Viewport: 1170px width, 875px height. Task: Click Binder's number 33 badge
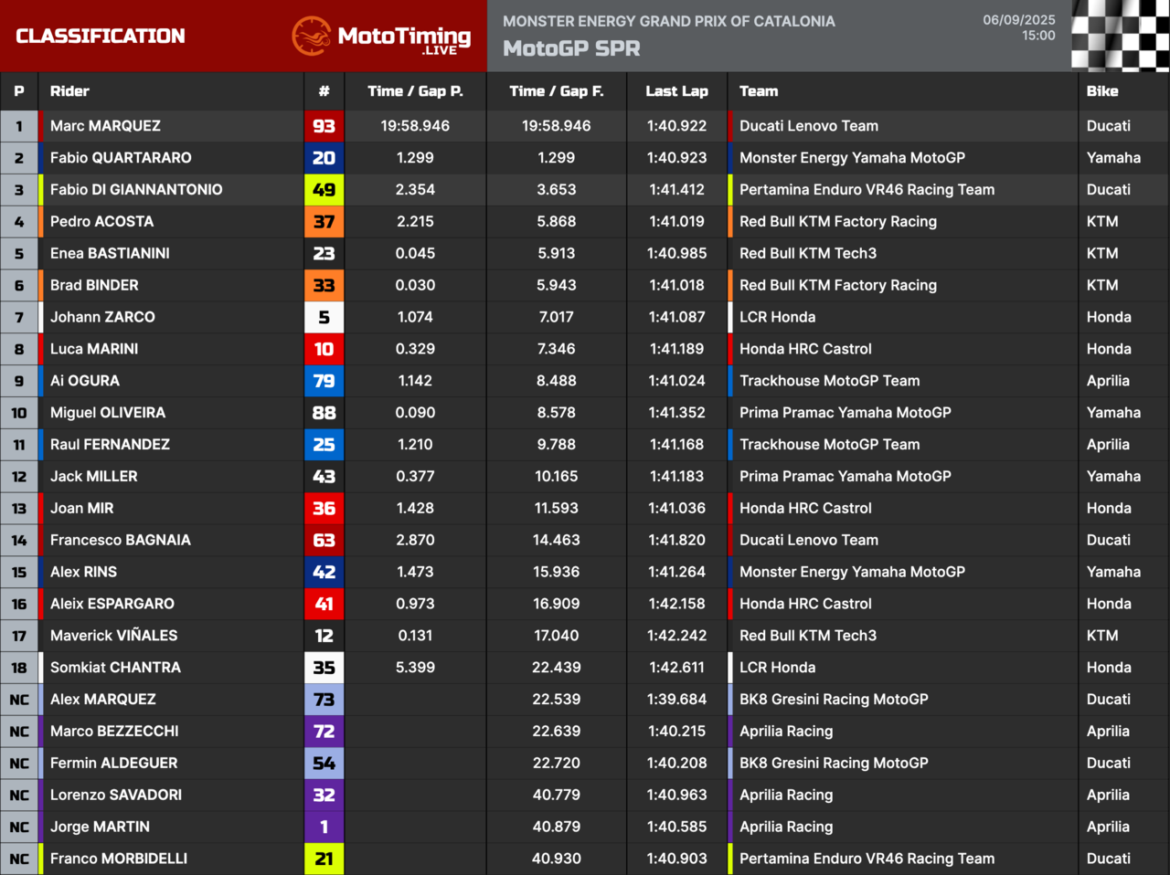click(x=324, y=286)
